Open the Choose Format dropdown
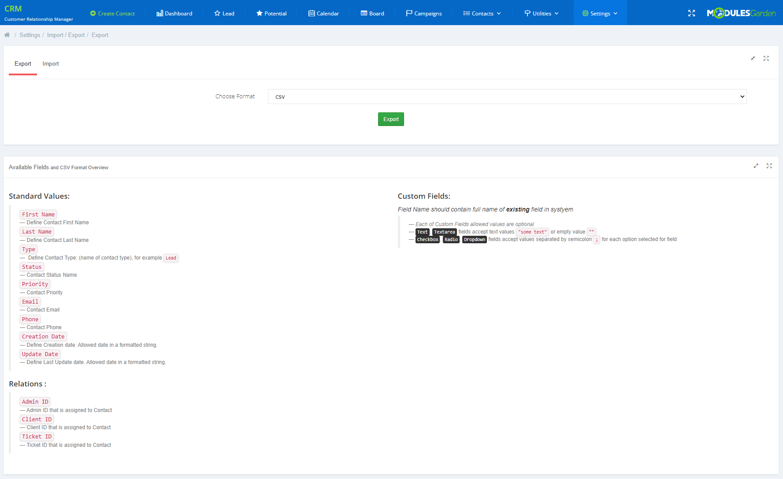The image size is (783, 479). coord(507,97)
